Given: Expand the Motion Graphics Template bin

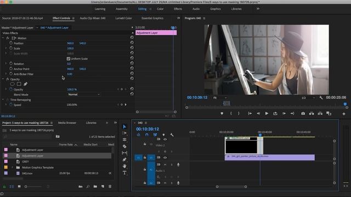Looking at the screenshot, I should 12,167.
